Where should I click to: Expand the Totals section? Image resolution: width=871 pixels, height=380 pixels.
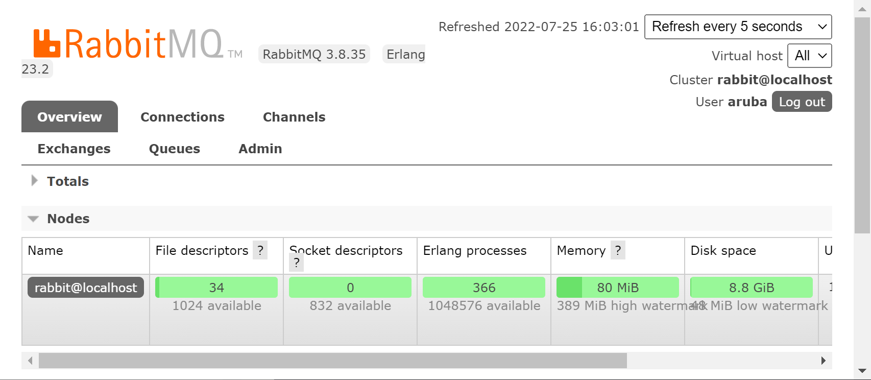pos(67,181)
